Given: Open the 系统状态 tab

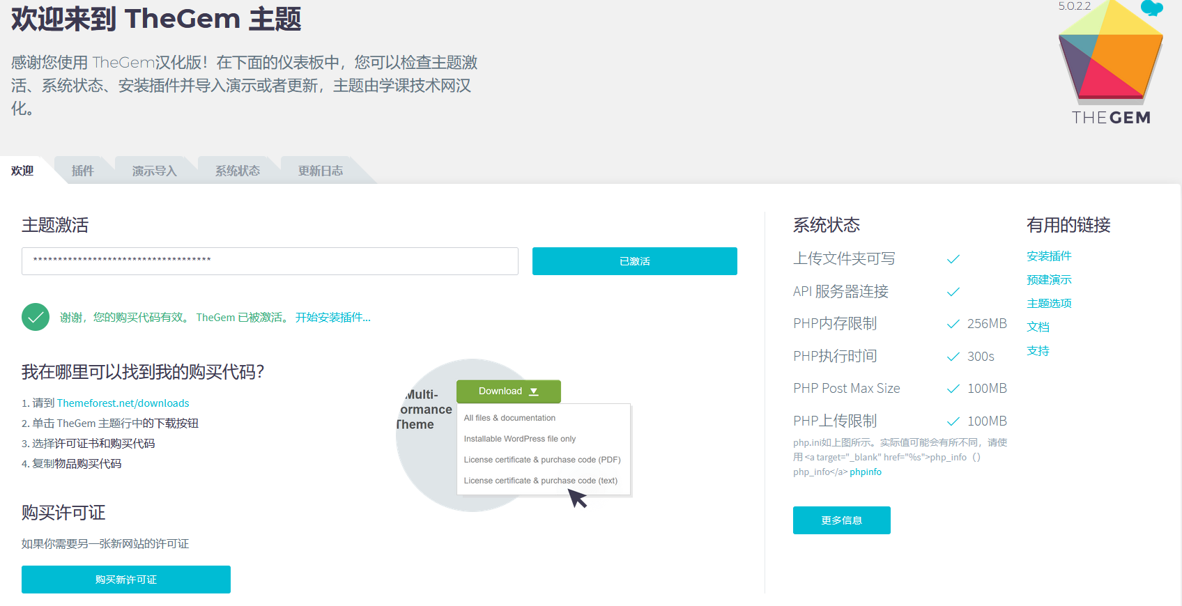Looking at the screenshot, I should pos(238,171).
